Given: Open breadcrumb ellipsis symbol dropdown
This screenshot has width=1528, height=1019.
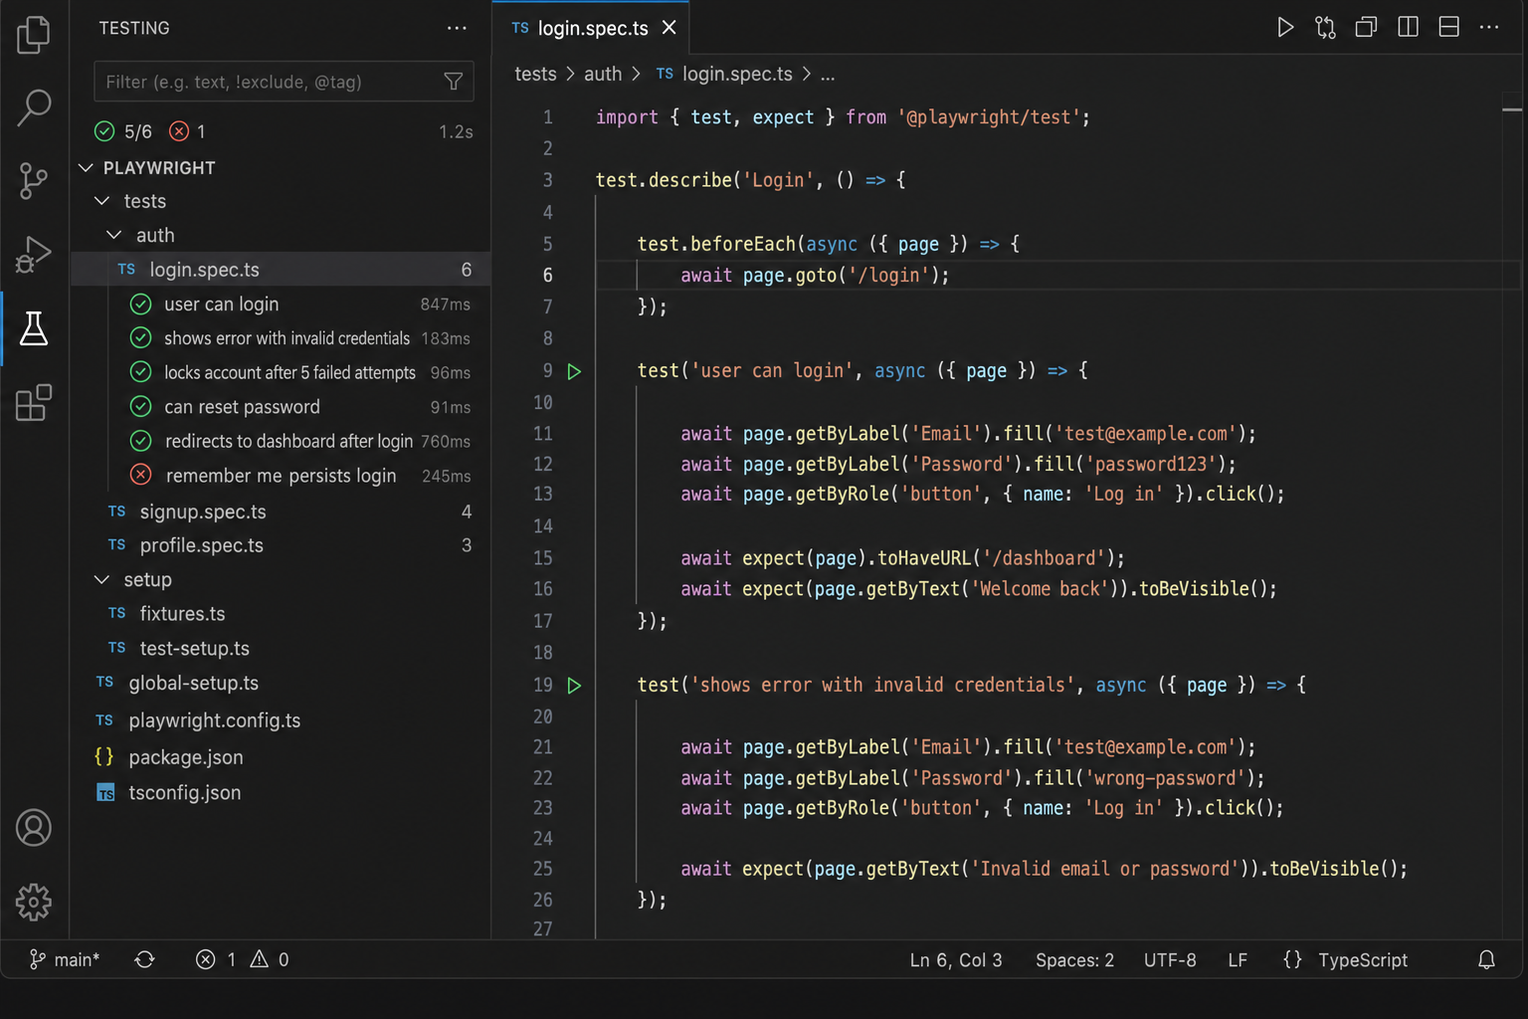Looking at the screenshot, I should coord(828,75).
